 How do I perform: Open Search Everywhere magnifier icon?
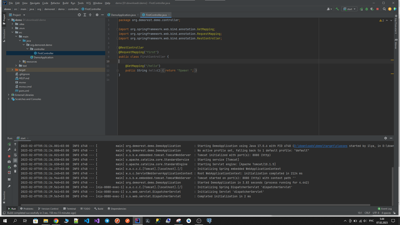(384, 9)
